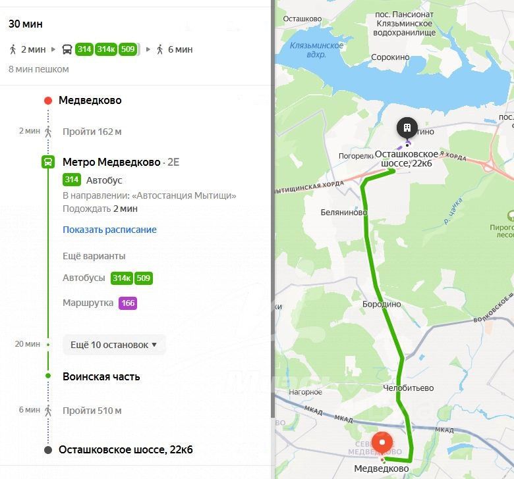514x479 pixels.
Task: Click the green bus stop icon near Метро Медведково
Action: click(48, 162)
